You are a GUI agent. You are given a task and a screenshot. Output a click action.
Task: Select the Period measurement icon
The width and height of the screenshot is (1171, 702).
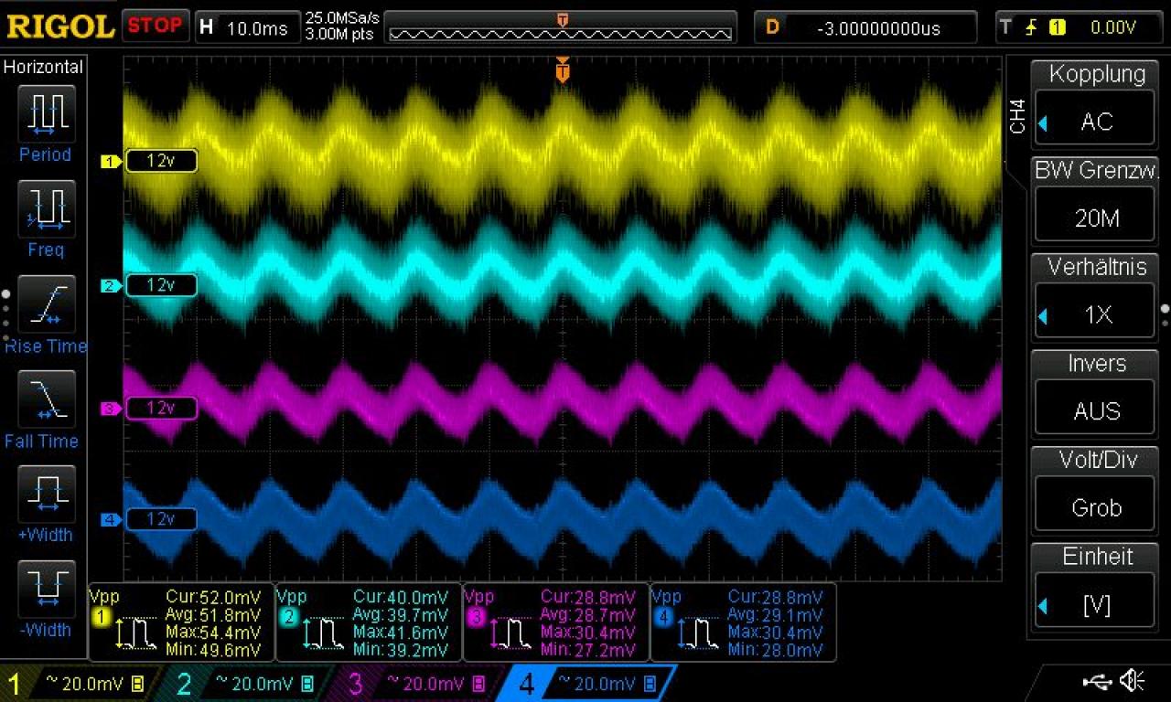coord(46,114)
